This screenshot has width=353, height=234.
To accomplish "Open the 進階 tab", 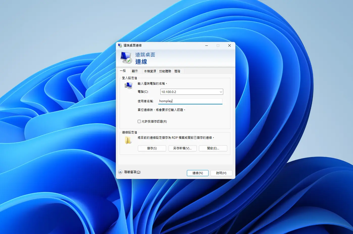I will tap(177, 71).
